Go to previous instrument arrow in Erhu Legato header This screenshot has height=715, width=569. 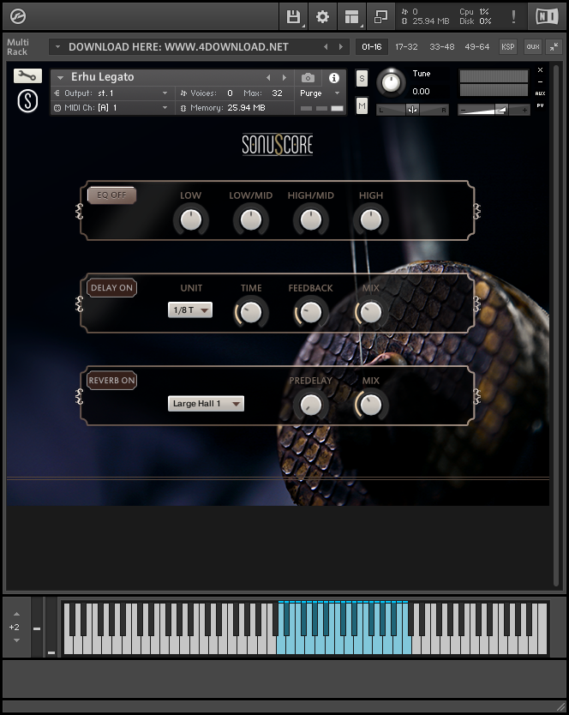(268, 77)
